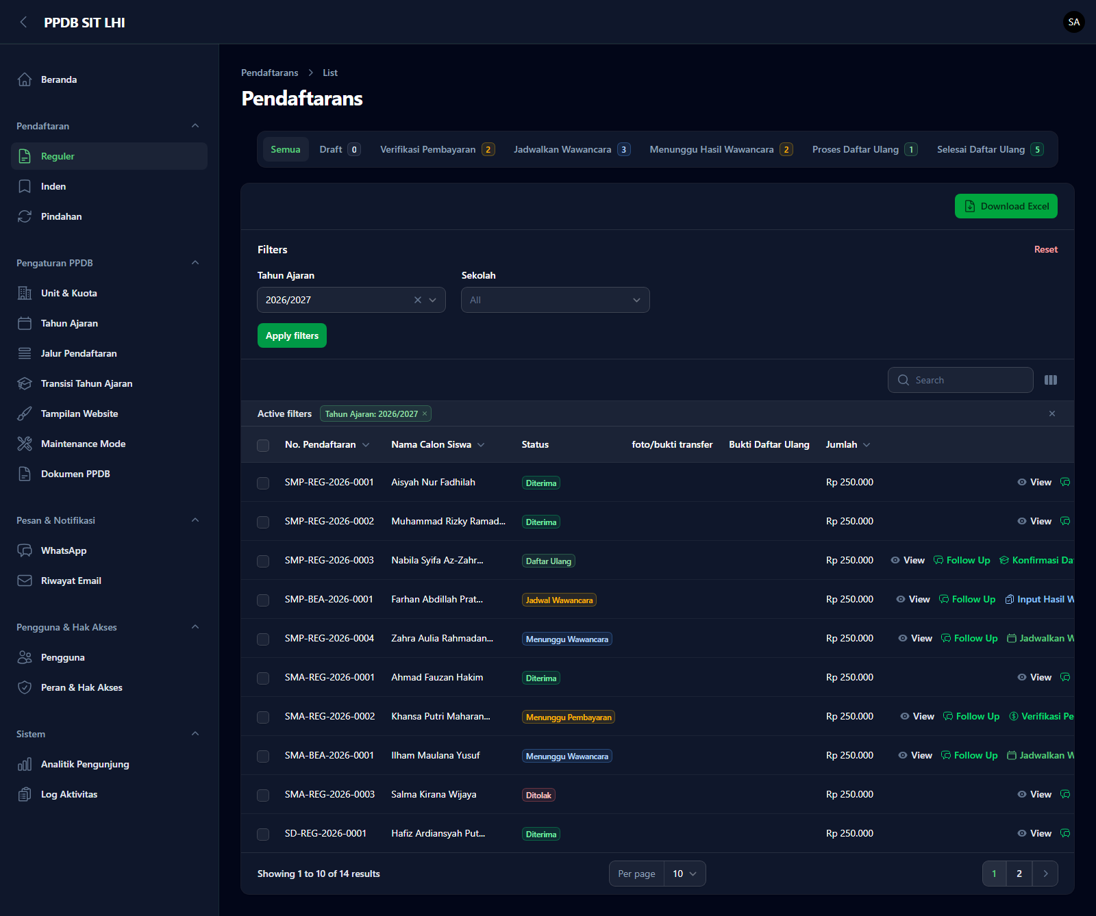The width and height of the screenshot is (1096, 916).
Task: Click Tampilan Website paintbrush icon
Action: (25, 414)
